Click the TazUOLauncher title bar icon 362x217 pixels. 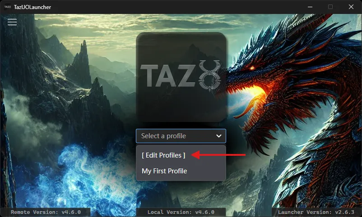(x=8, y=7)
